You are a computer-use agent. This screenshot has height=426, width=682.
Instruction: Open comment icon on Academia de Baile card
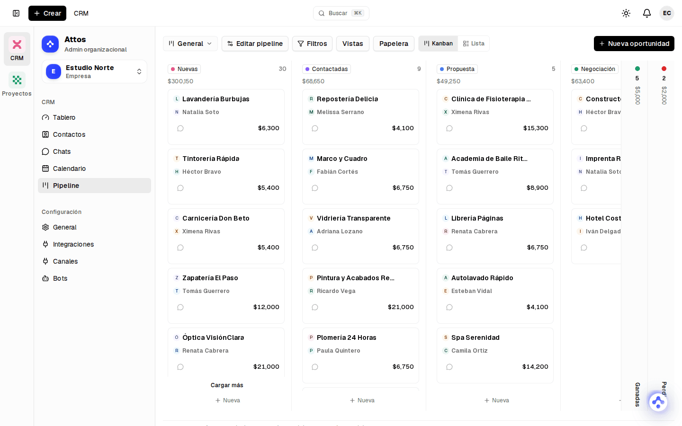click(449, 188)
